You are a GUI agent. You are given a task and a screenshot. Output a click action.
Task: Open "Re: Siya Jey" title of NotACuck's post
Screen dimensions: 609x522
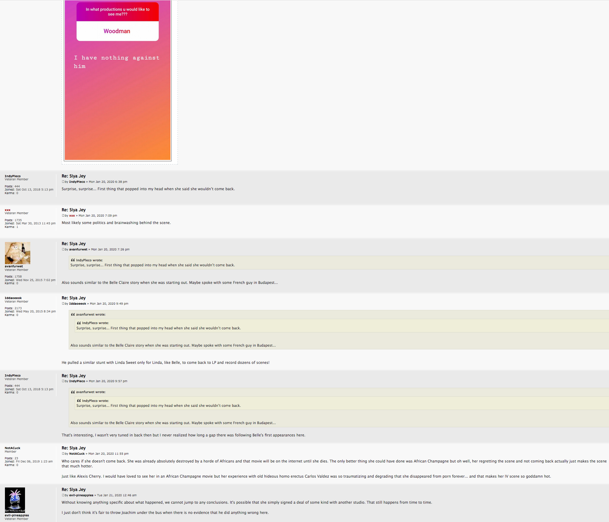[74, 448]
